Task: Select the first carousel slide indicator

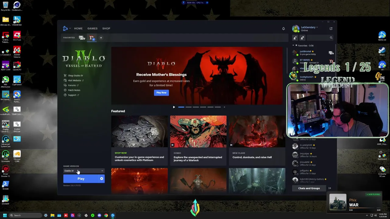Action: 181,107
